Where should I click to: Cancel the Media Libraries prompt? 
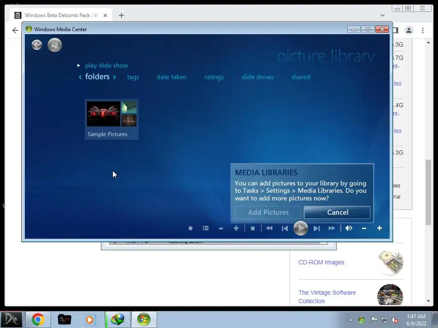tap(337, 212)
